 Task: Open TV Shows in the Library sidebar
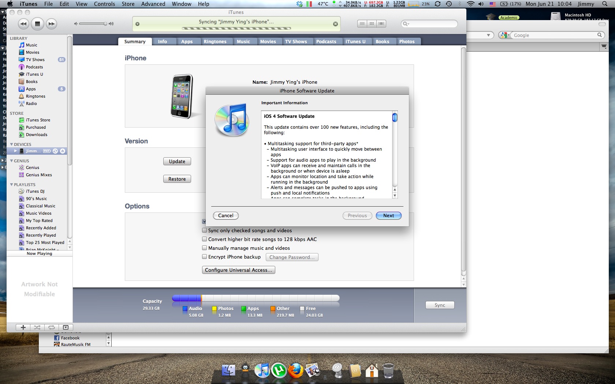35,60
